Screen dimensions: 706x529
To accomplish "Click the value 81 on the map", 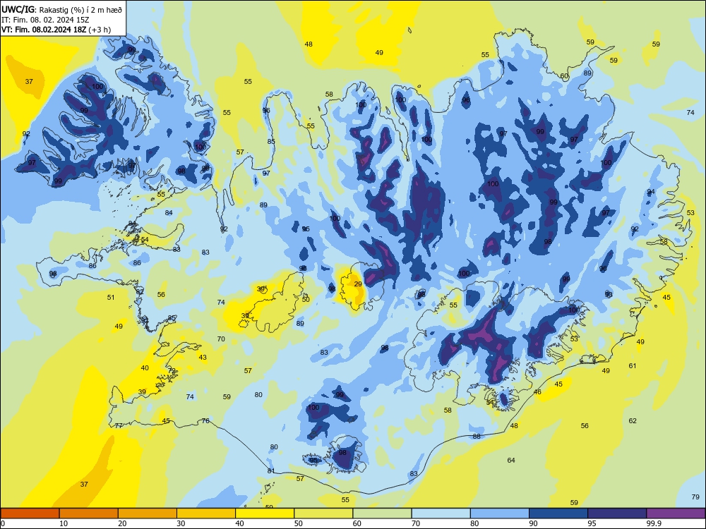I will tap(271, 470).
